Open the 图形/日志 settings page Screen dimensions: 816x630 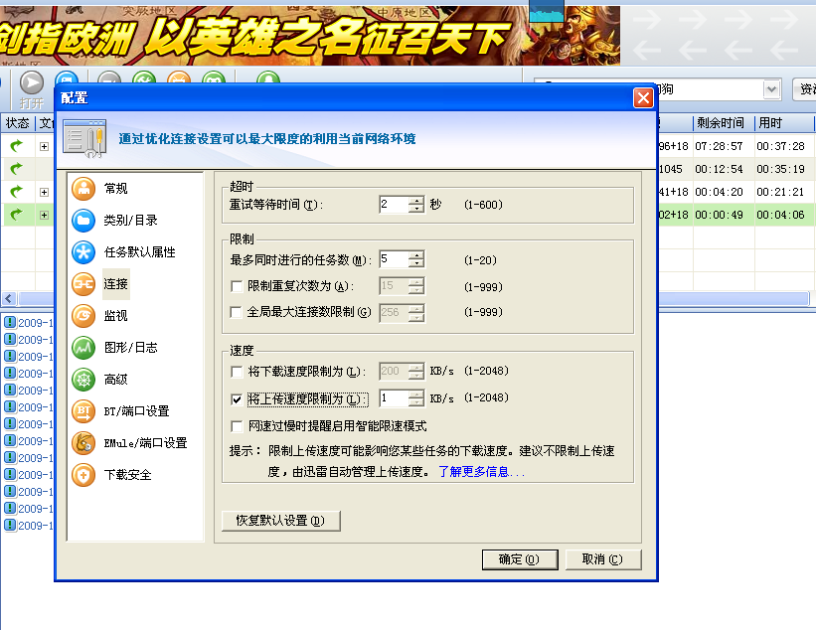point(130,348)
